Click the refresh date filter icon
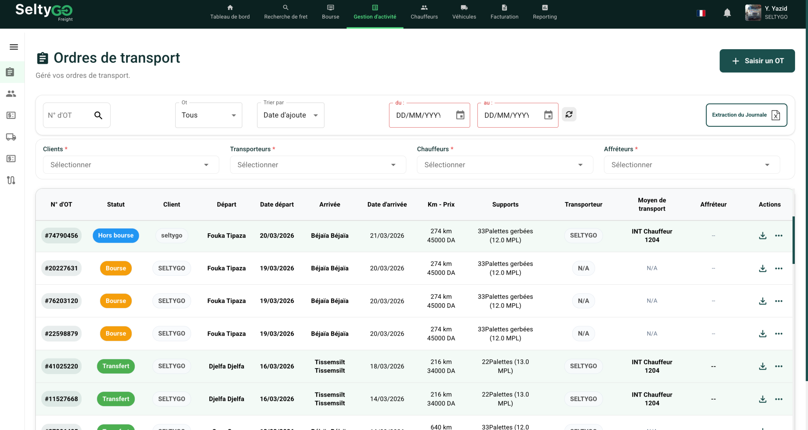 click(x=569, y=114)
